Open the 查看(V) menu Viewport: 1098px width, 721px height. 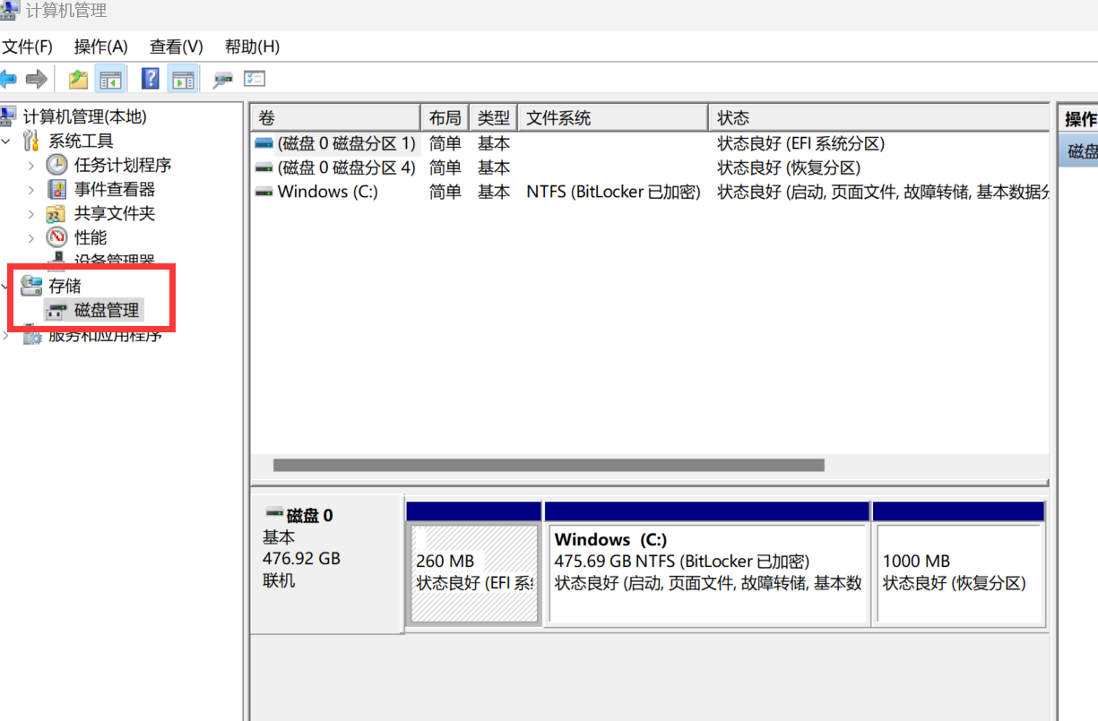coord(176,47)
